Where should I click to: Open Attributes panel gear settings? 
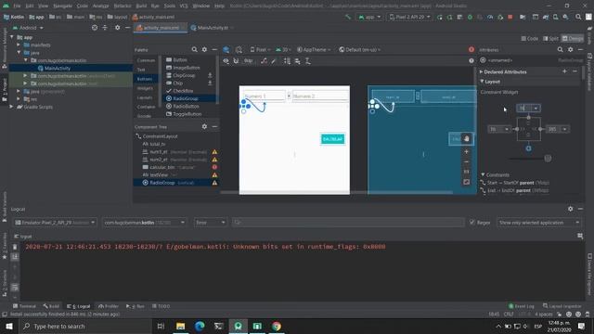pyautogui.click(x=570, y=49)
